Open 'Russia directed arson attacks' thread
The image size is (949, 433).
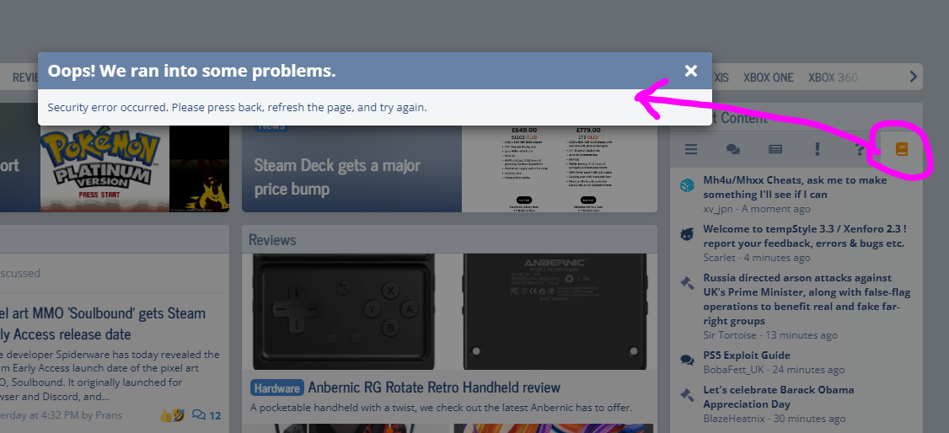[807, 299]
